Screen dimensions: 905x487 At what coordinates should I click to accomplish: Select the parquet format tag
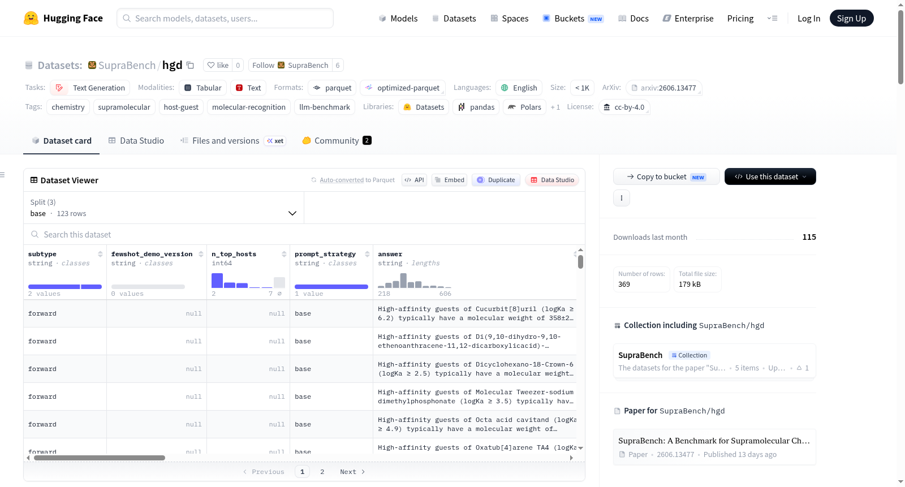(332, 88)
